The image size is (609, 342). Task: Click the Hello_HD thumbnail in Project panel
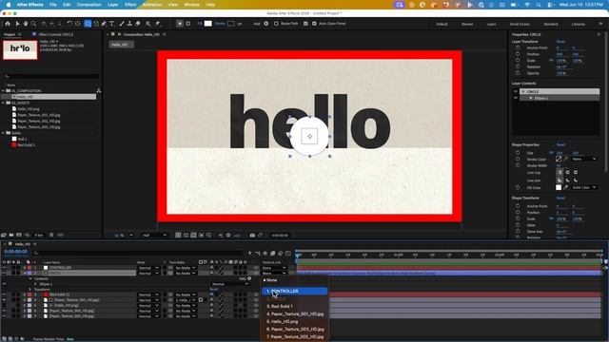20,49
